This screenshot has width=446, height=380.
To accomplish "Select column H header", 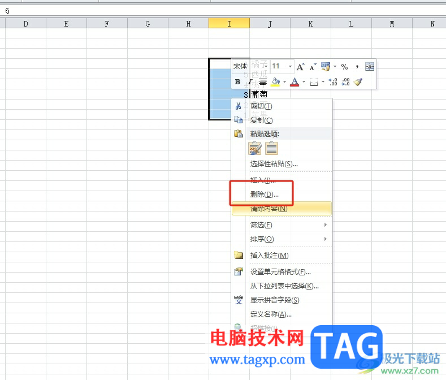I will [188, 24].
